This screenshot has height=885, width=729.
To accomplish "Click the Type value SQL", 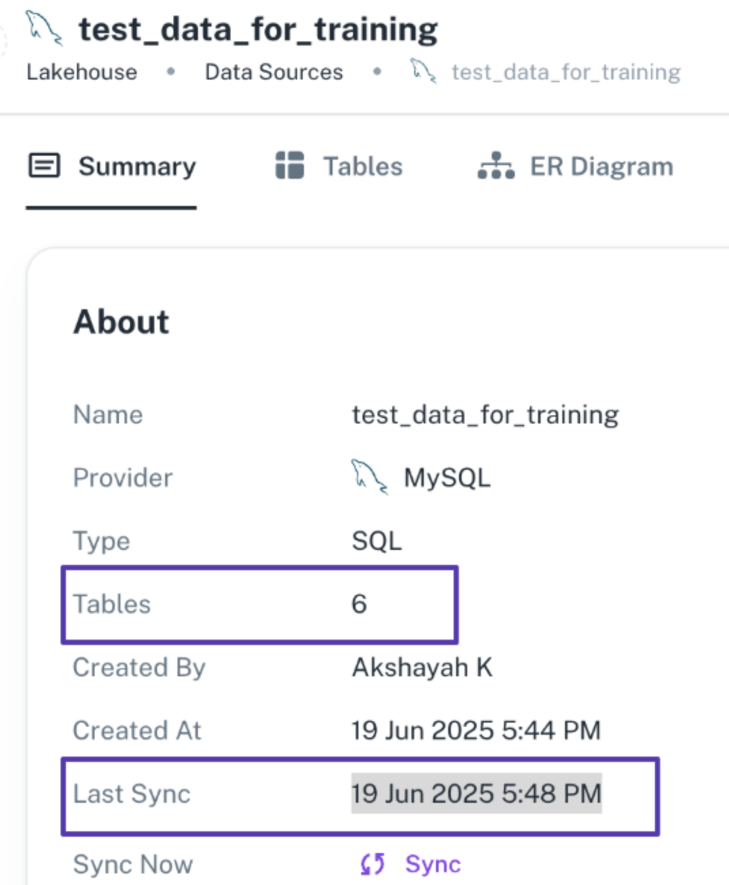I will 377,541.
